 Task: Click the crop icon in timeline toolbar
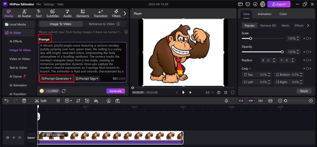point(78,101)
